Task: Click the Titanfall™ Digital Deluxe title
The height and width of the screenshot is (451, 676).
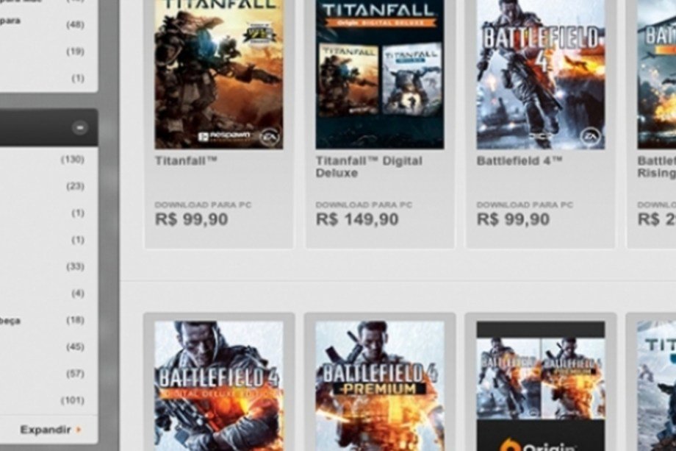Action: [369, 166]
